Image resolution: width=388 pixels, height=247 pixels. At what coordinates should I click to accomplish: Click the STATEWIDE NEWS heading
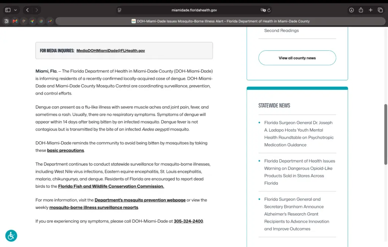point(274,105)
